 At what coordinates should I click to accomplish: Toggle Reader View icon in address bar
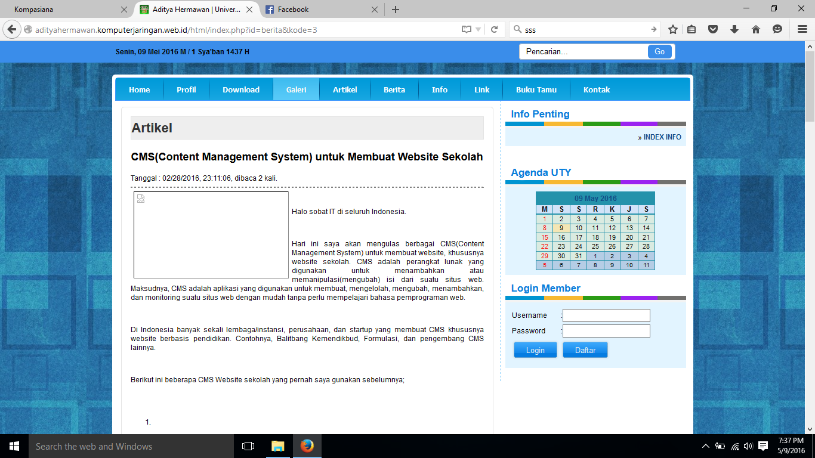467,29
